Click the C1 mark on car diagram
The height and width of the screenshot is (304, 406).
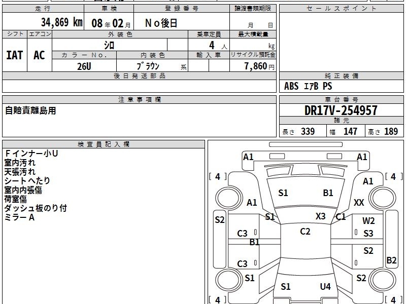[x=341, y=217]
